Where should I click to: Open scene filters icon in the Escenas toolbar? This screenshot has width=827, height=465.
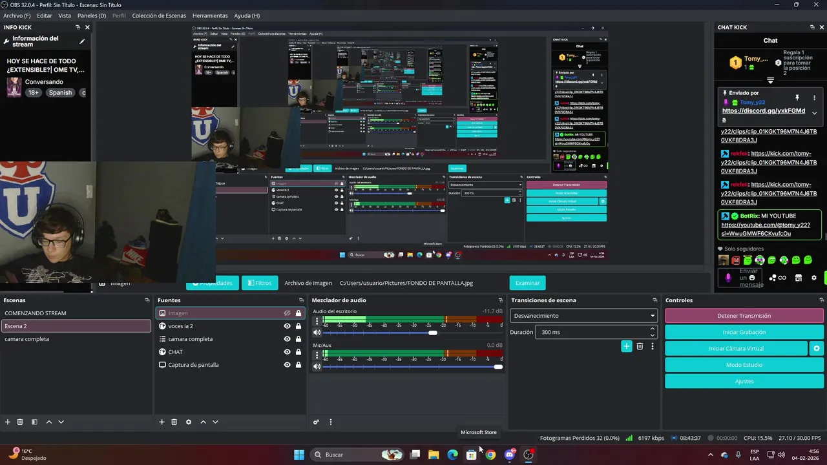coord(34,422)
